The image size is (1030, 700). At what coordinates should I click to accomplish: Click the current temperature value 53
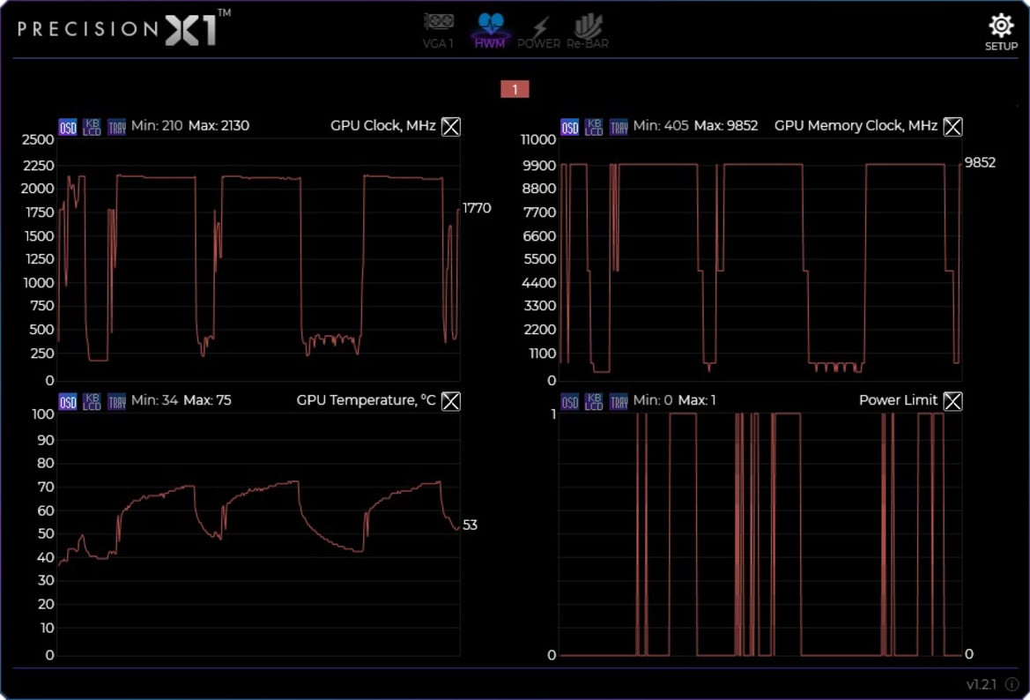tap(470, 525)
